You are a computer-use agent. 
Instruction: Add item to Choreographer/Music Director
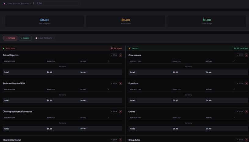pos(114,112)
